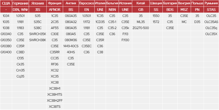The height and width of the screenshot is (110, 219).
Task: Select the C35-2 cell under Бельгия
Action: [112, 28]
